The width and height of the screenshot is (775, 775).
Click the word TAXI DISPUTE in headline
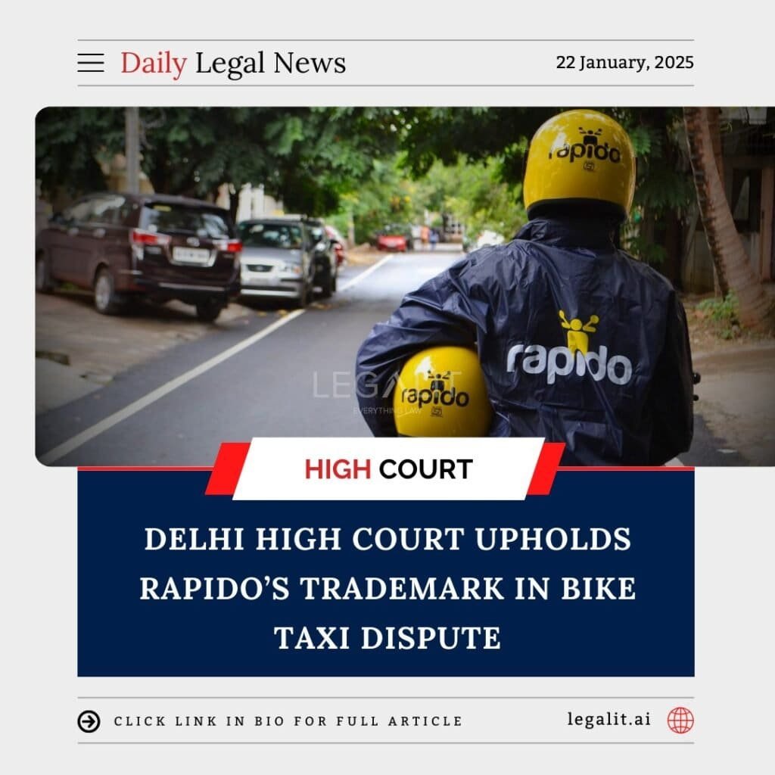click(388, 637)
